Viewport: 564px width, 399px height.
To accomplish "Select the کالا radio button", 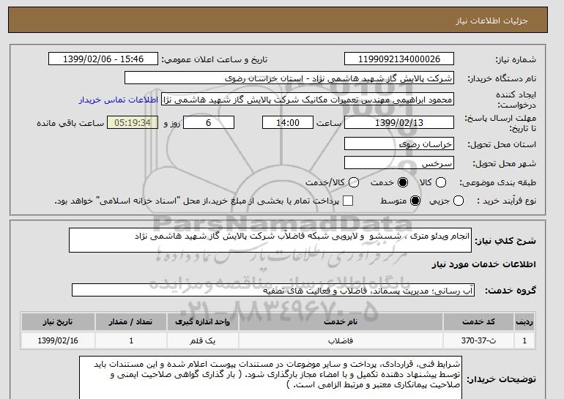I will [441, 182].
